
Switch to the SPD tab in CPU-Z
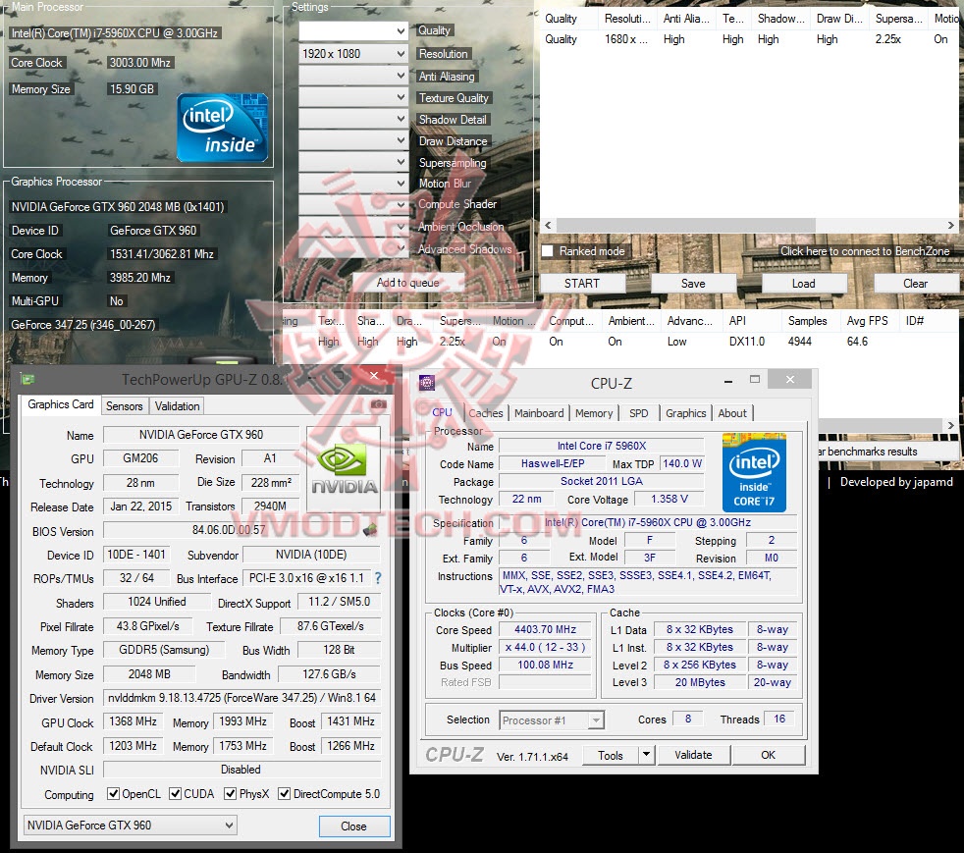pyautogui.click(x=639, y=413)
